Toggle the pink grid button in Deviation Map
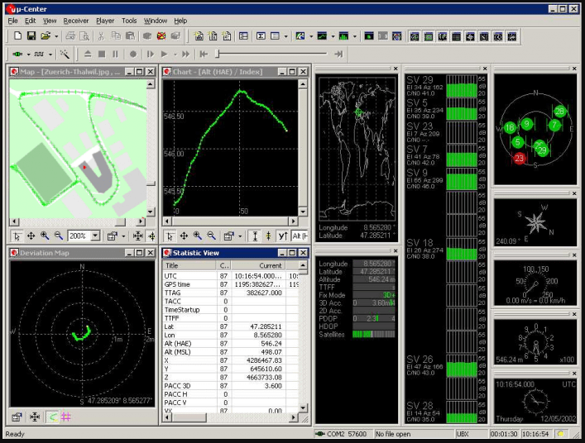Screen dimensions: 585x443 click(x=65, y=417)
